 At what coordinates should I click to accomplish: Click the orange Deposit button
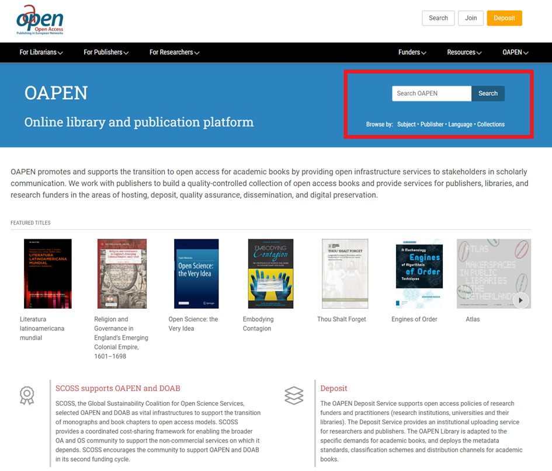click(504, 18)
